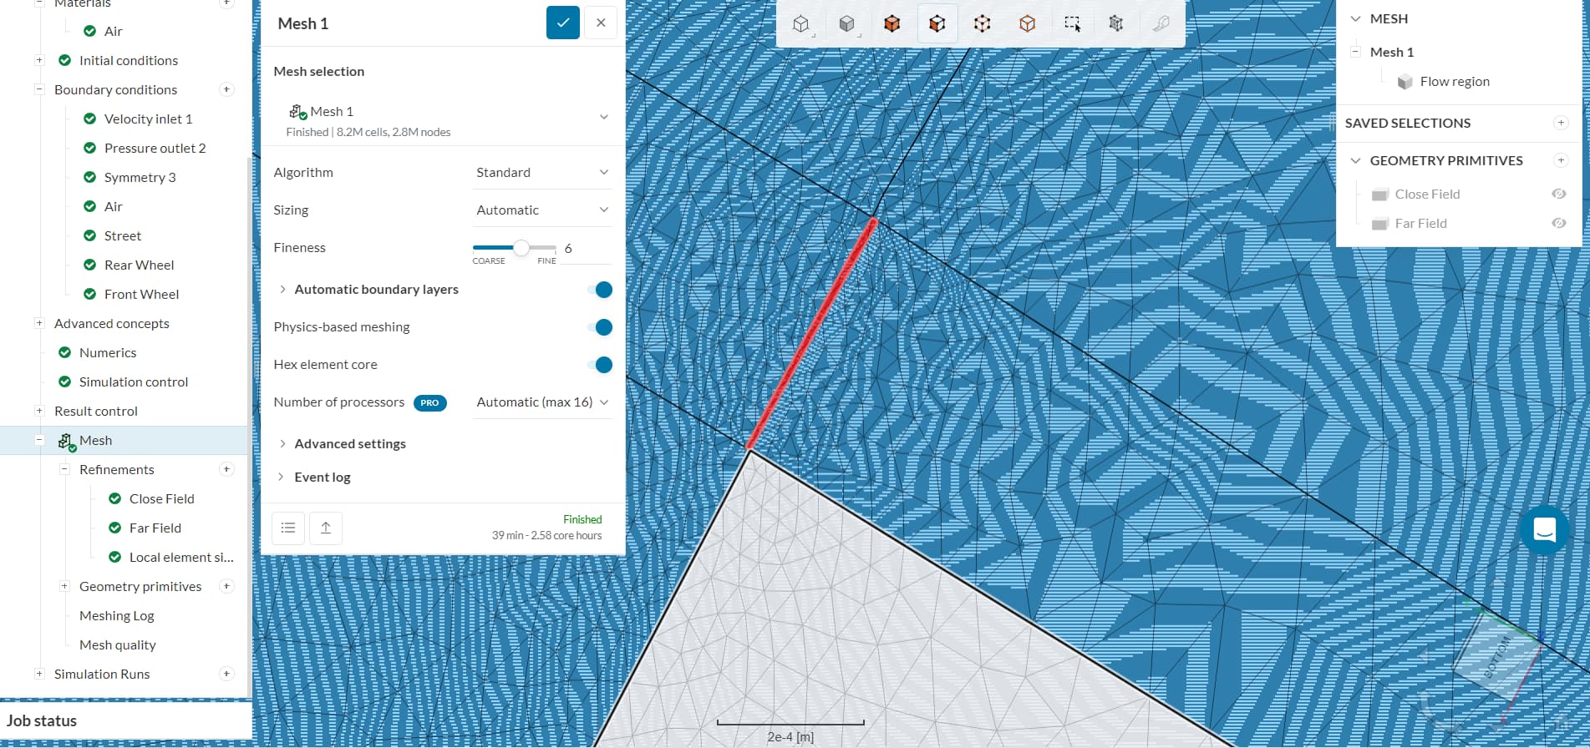Select Symmetry 3 boundary condition
Image resolution: width=1590 pixels, height=748 pixels.
click(x=140, y=177)
